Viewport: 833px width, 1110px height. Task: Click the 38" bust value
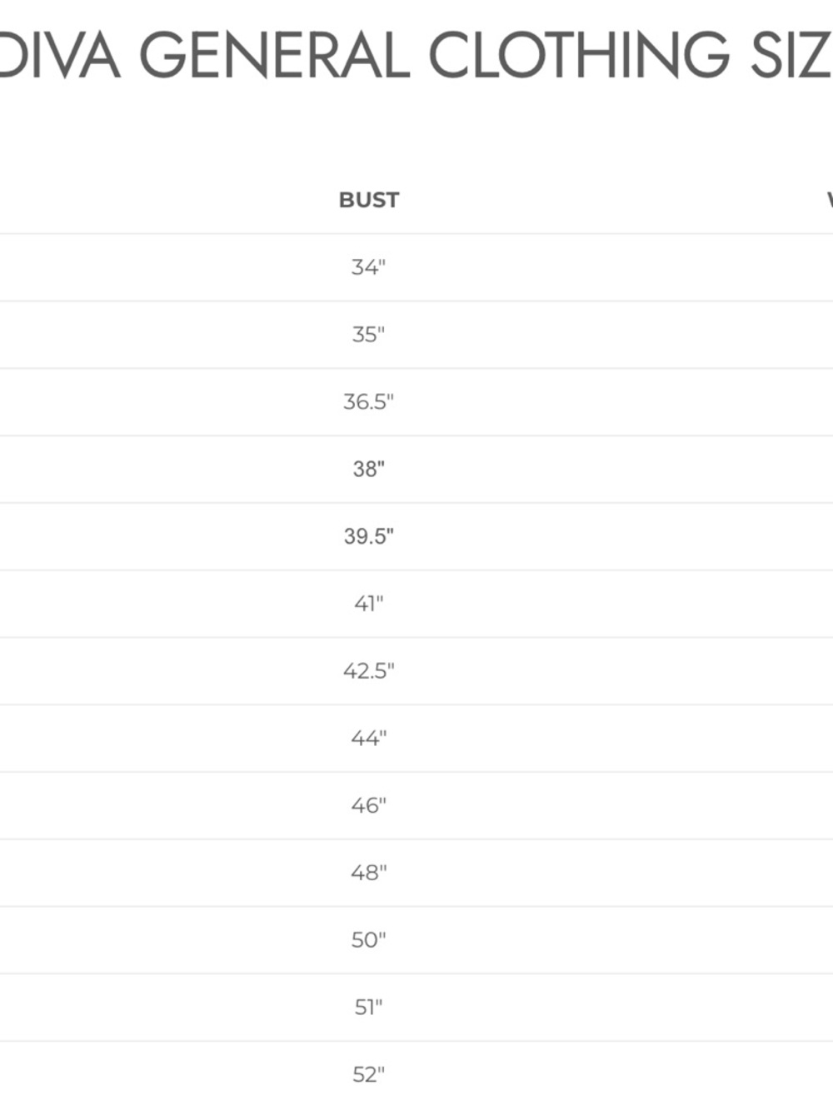pos(368,470)
